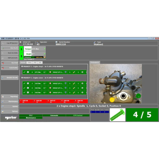Select first red history entry tile
Screen dimensions: 159x159
click(26, 101)
